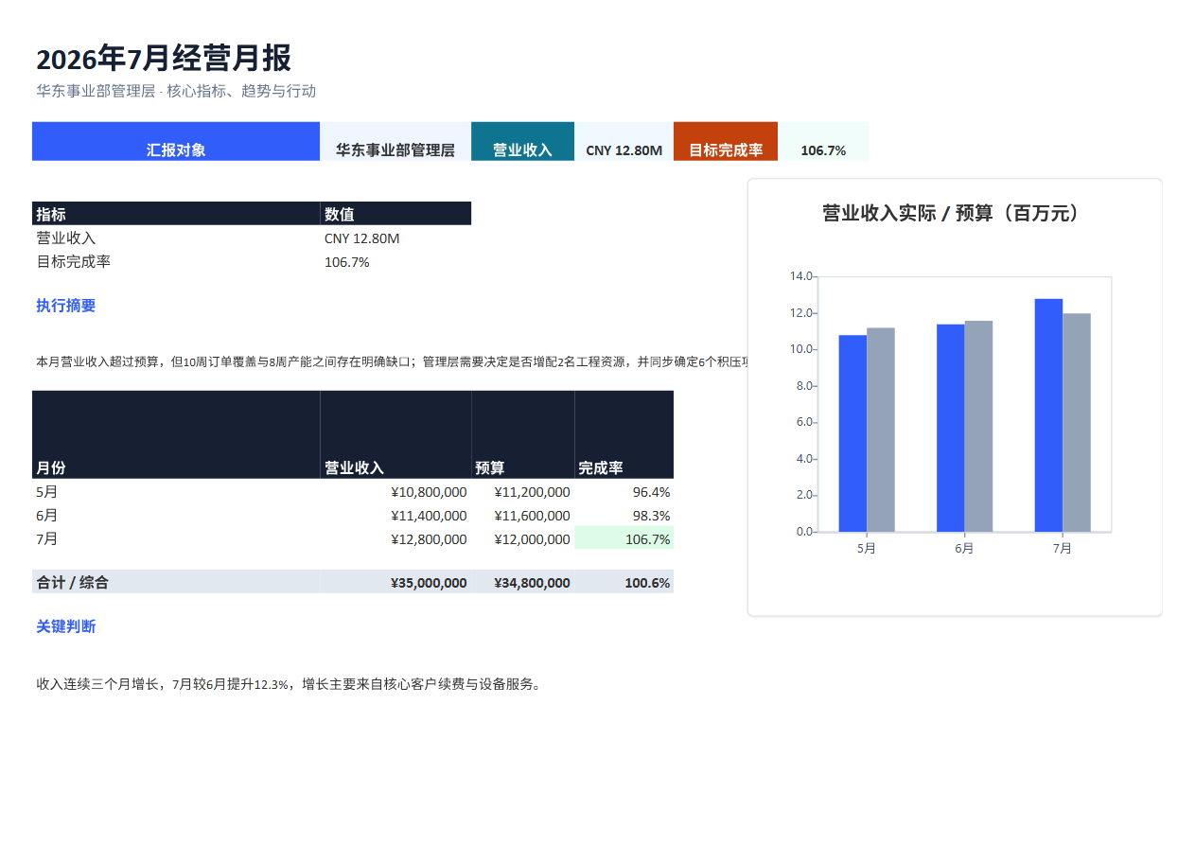Click the "指标" column header
The width and height of the screenshot is (1195, 845).
point(176,214)
